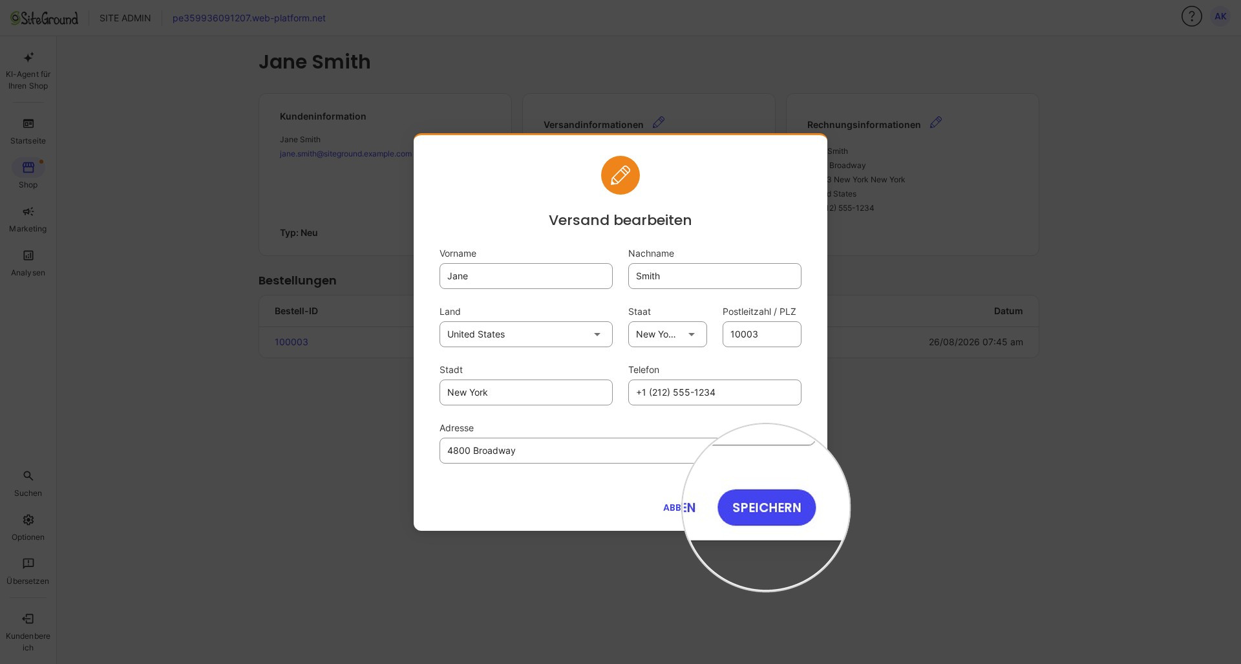1241x664 pixels.
Task: Open Analysen in the sidebar
Action: [x=28, y=263]
